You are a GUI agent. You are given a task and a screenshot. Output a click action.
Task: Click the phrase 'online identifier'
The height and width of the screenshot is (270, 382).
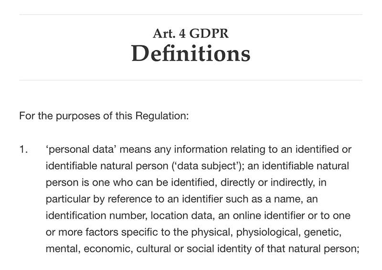pos(269,216)
